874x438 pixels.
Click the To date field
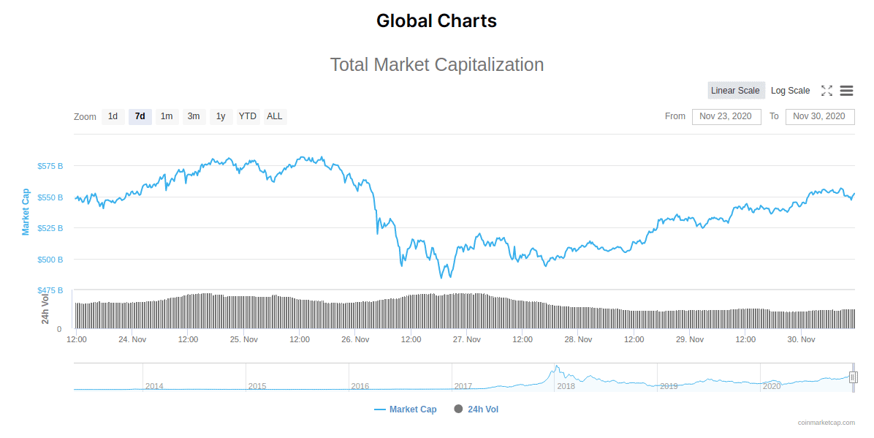click(819, 116)
